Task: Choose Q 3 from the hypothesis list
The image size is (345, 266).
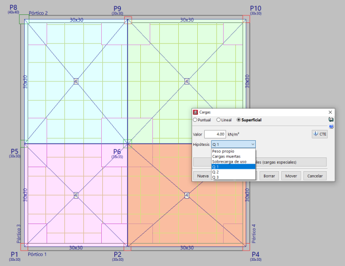Action: [x=233, y=177]
